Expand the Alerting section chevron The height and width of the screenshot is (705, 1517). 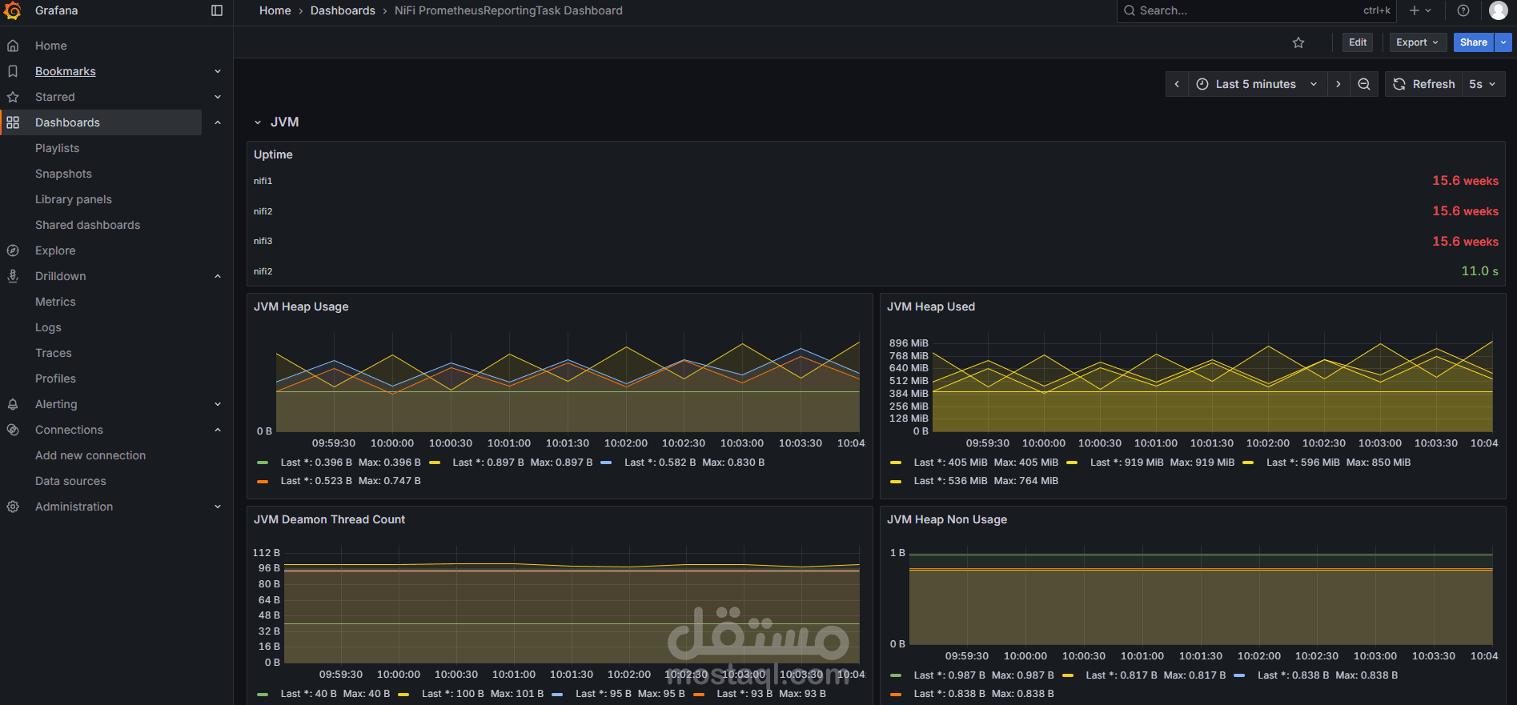click(218, 404)
